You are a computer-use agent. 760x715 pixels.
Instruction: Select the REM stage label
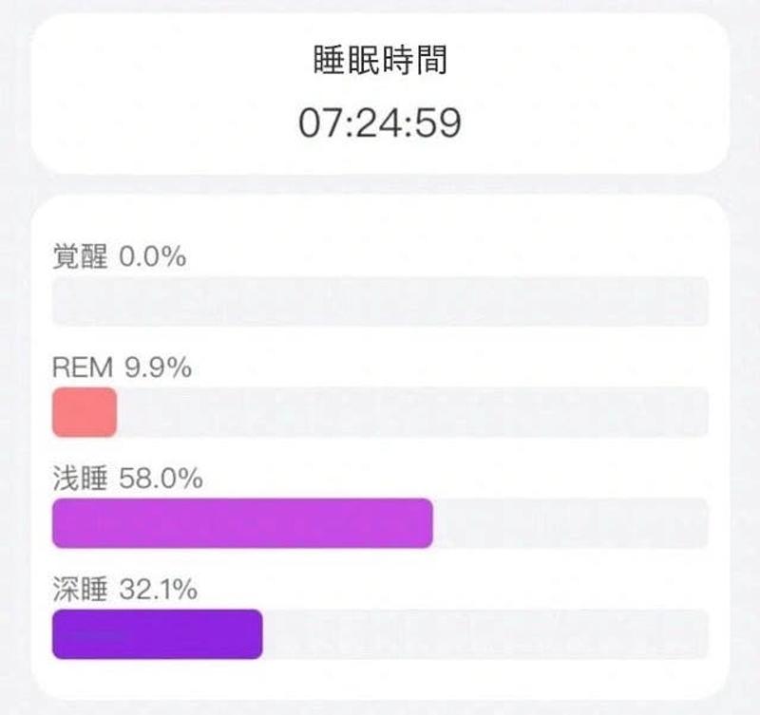pos(83,368)
